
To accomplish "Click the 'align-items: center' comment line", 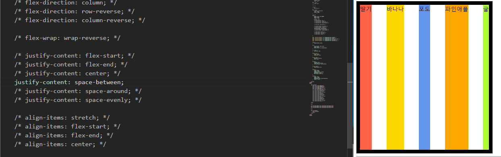I will click(60, 144).
